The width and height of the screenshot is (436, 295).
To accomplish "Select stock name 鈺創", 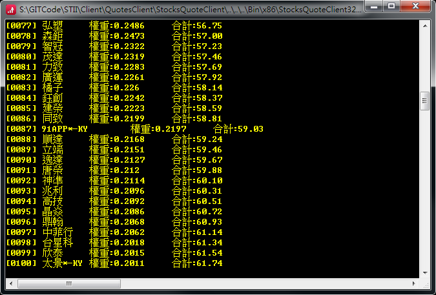I will click(52, 98).
